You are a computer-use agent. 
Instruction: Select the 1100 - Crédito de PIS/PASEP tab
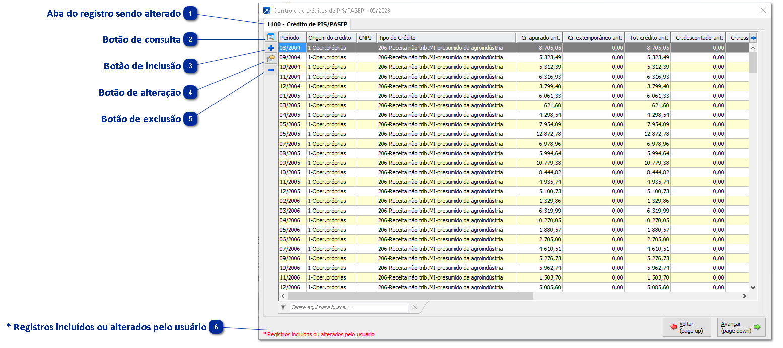point(307,24)
